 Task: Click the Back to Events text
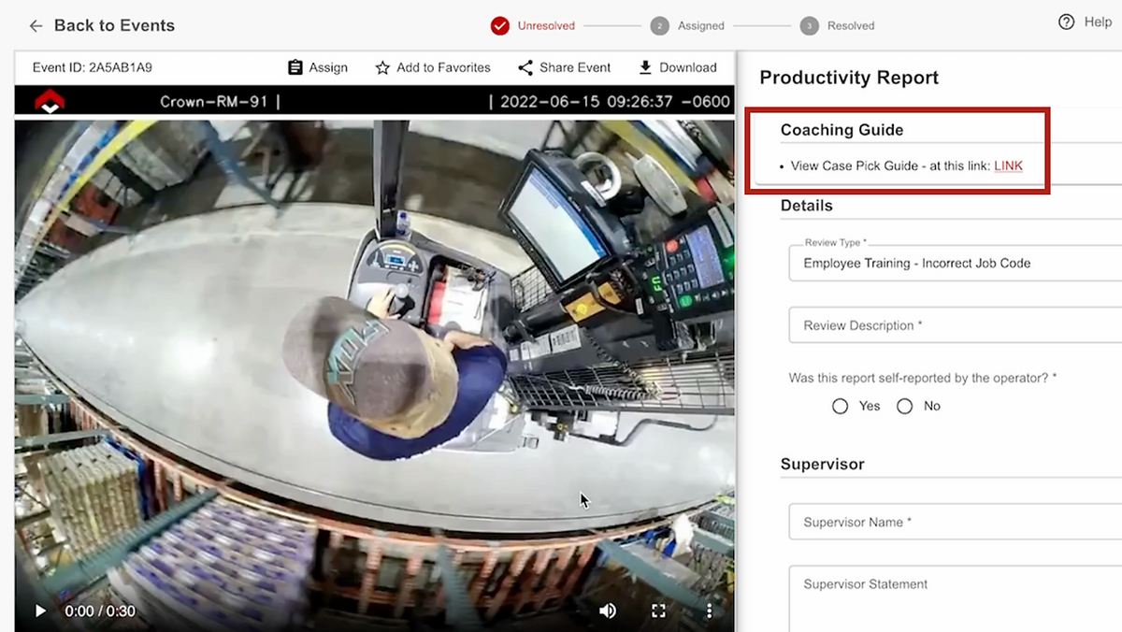114,26
